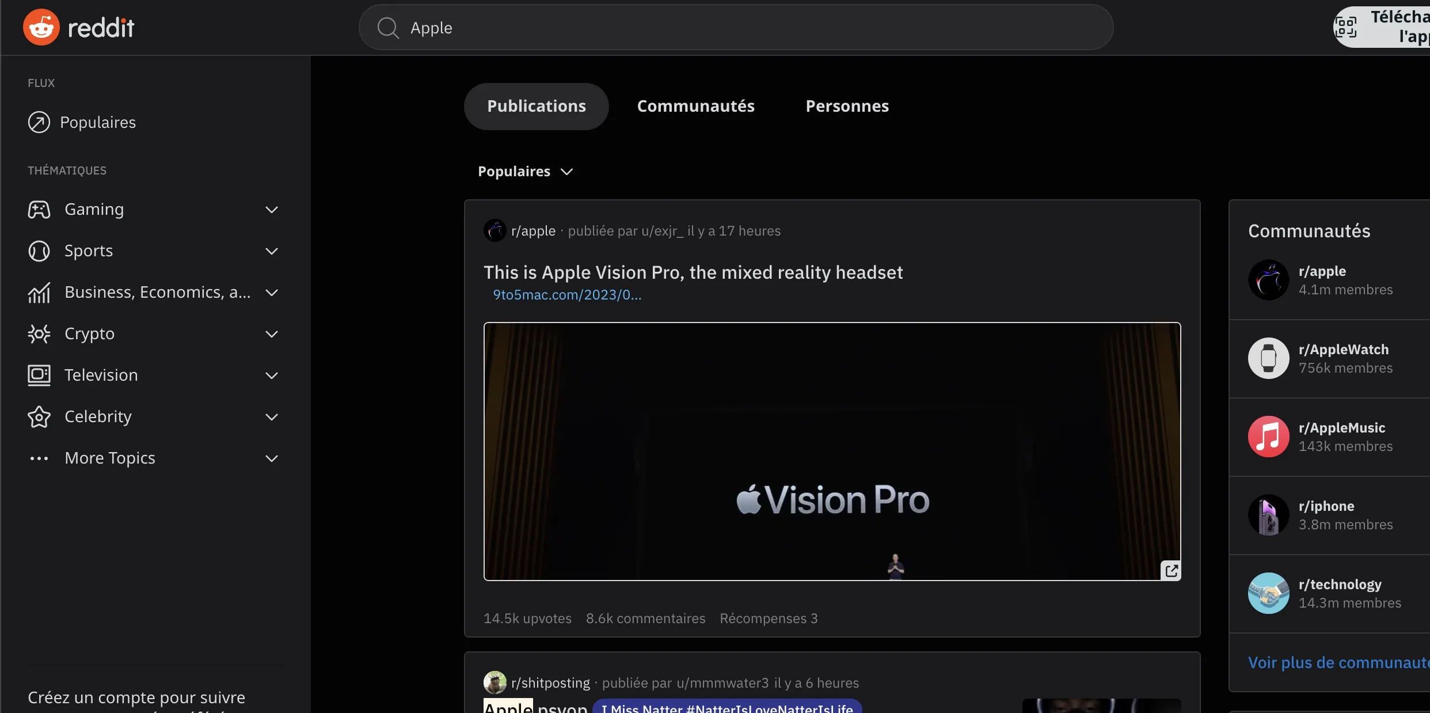Click the r/AppleMusic music note icon
1430x713 pixels.
(1268, 437)
